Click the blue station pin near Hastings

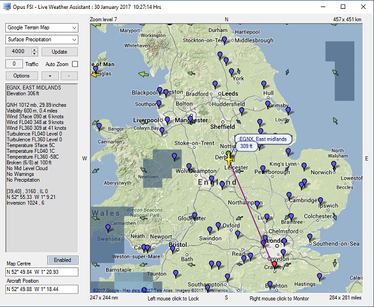[x=320, y=277]
